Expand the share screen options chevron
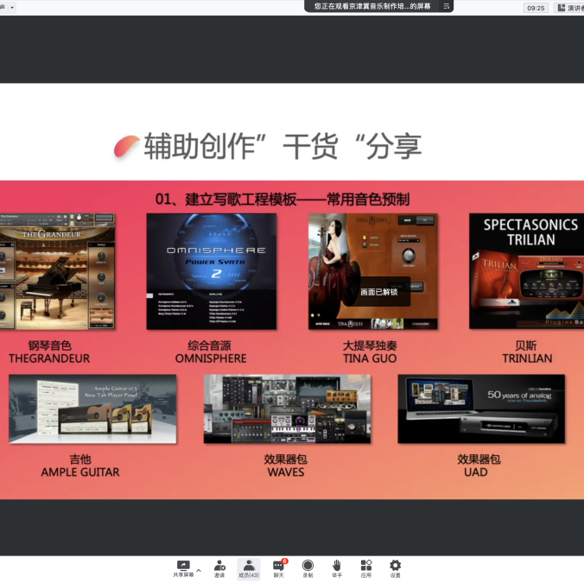Viewport: 584px width, 583px height. 199,570
